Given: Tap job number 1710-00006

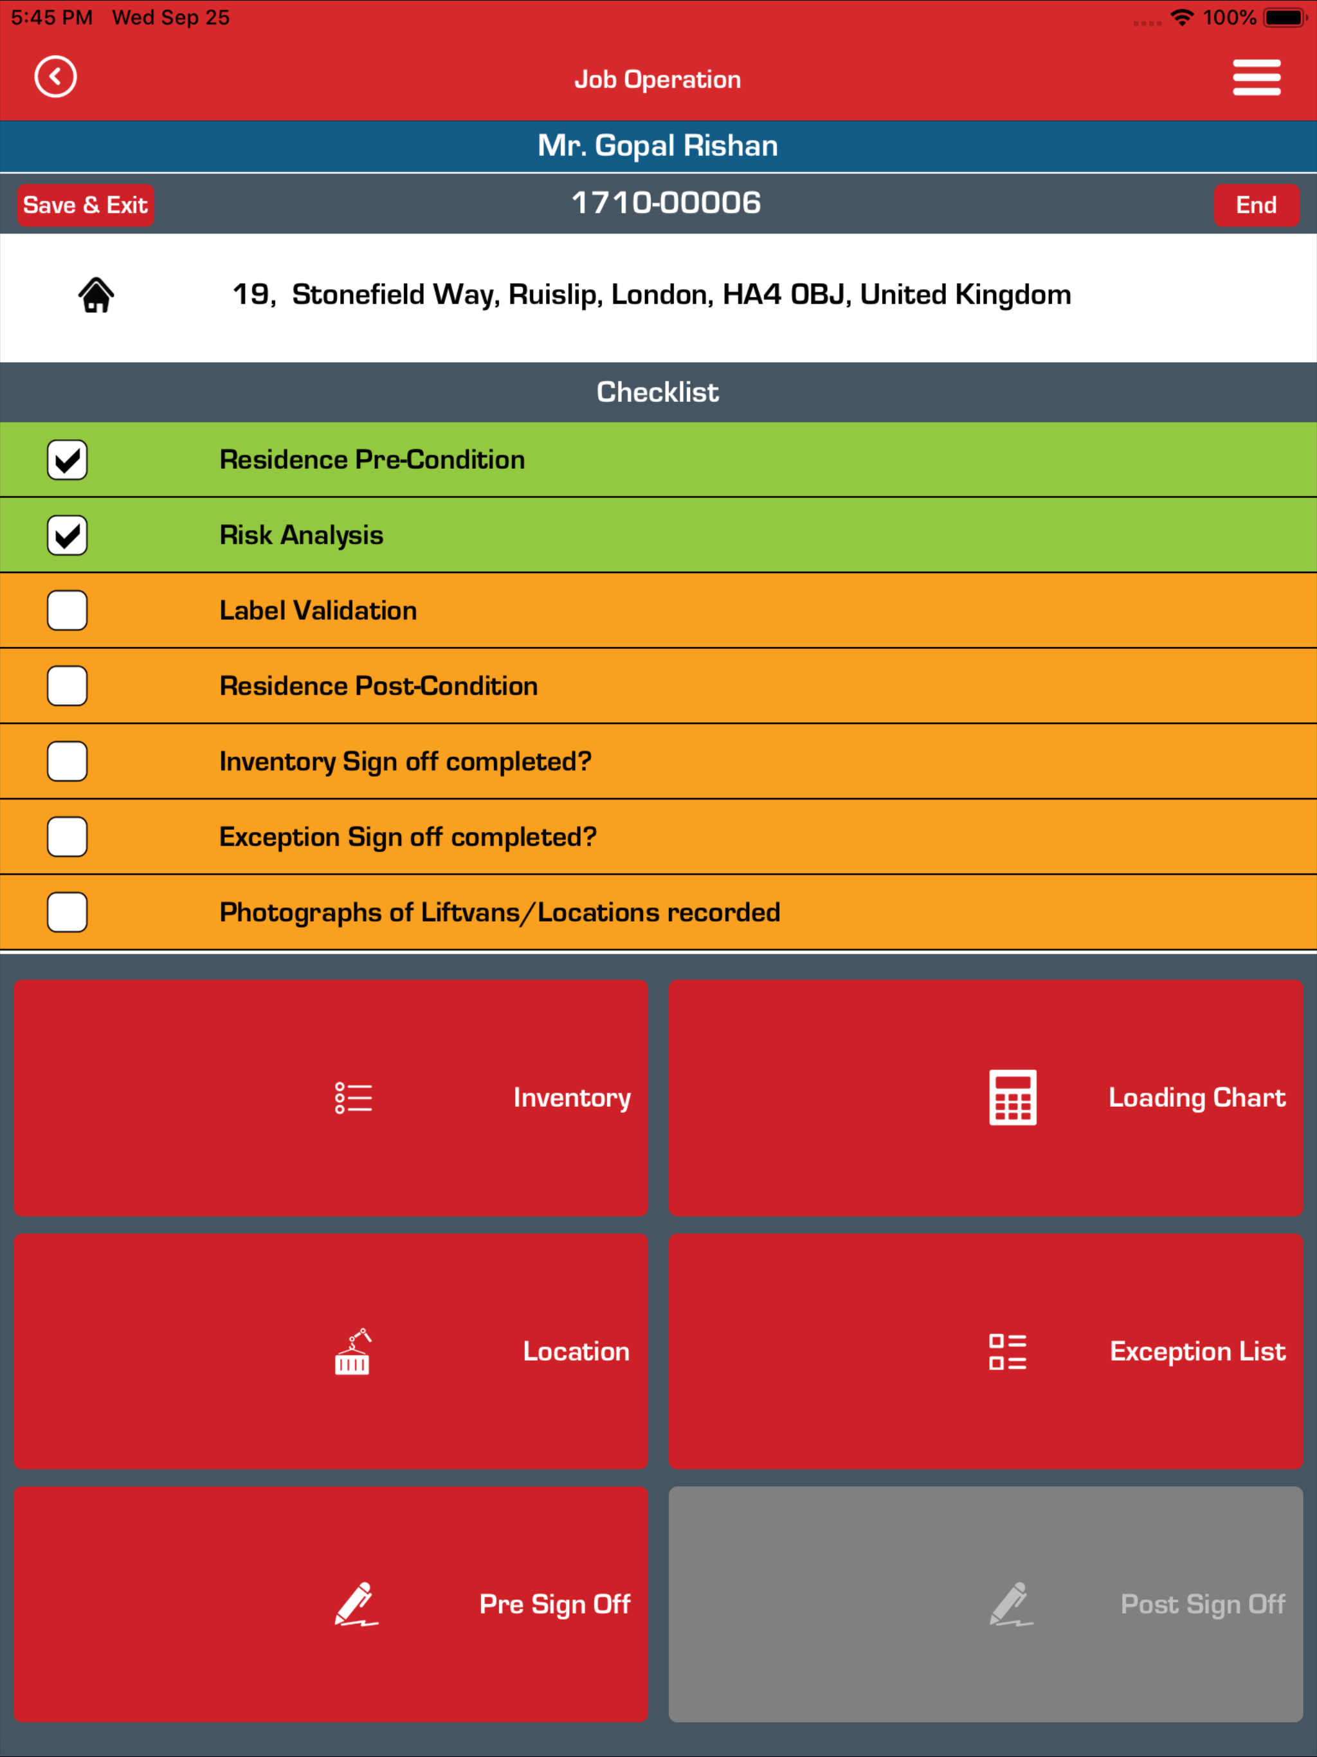Looking at the screenshot, I should click(x=666, y=203).
